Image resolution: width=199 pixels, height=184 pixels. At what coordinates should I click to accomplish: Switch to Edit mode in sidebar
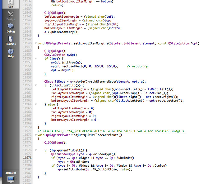tap(11, 4)
